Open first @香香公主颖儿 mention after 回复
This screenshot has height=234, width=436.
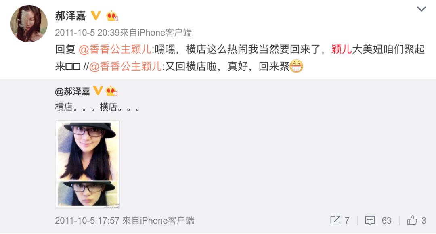[x=115, y=50]
